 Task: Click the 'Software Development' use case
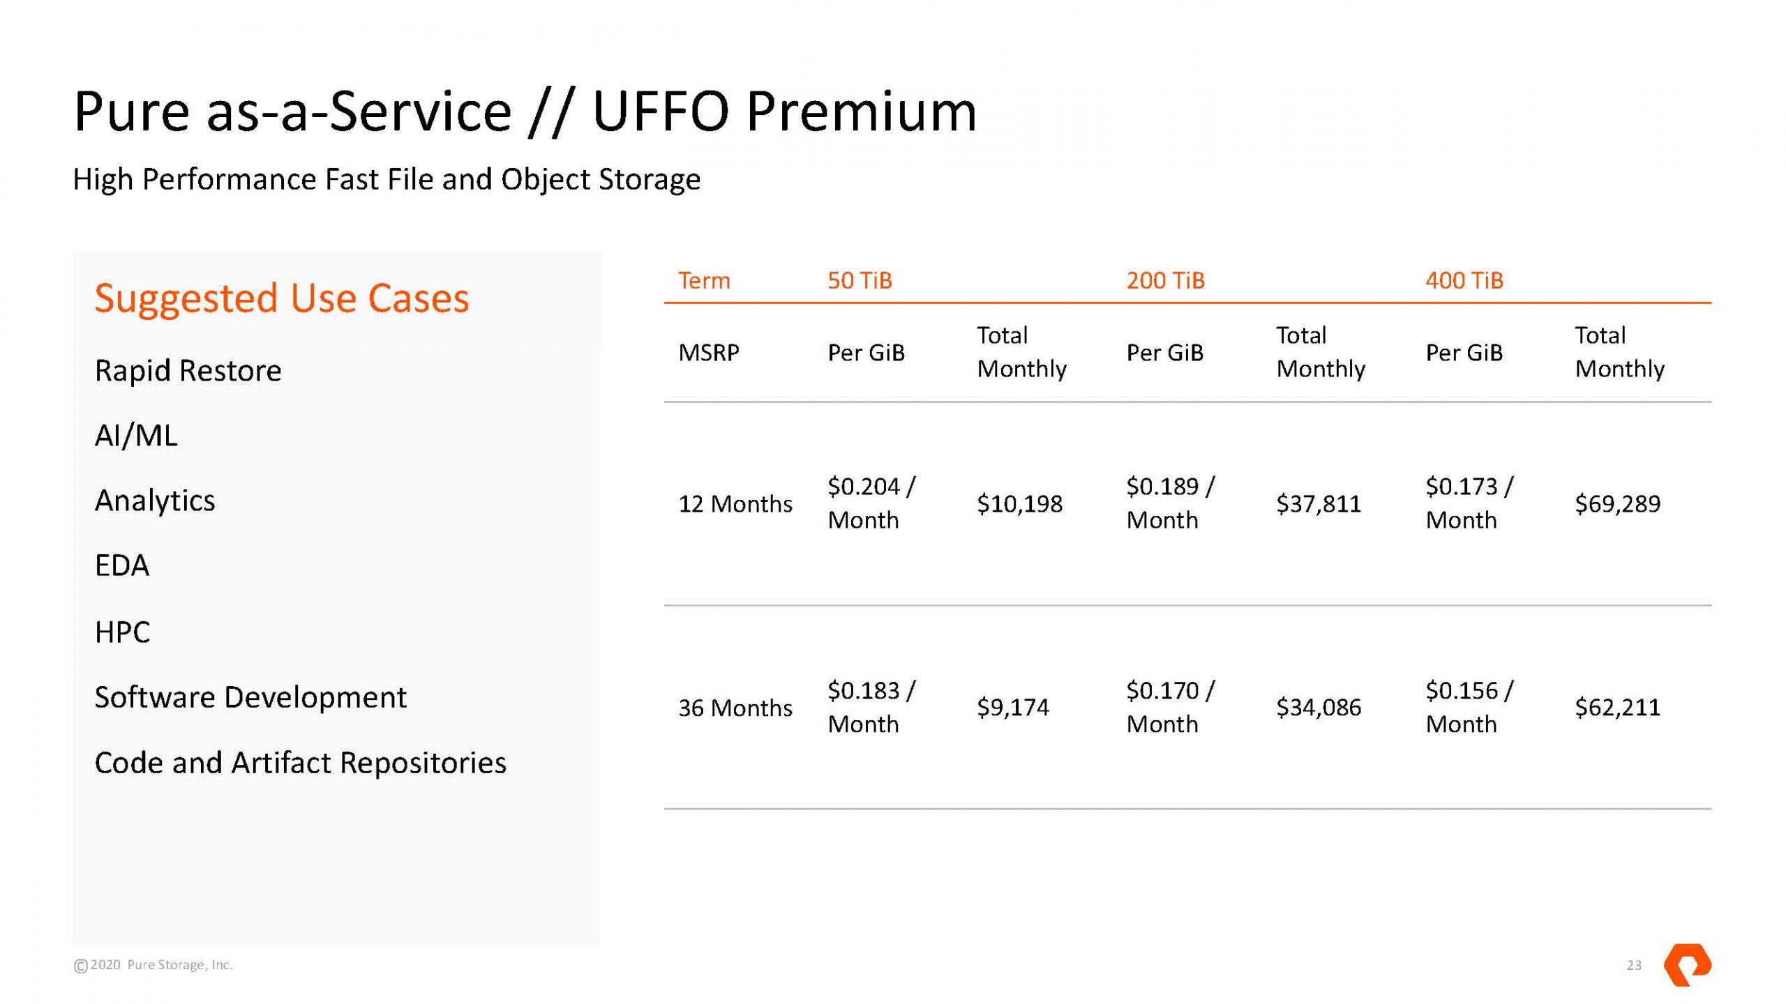250,697
